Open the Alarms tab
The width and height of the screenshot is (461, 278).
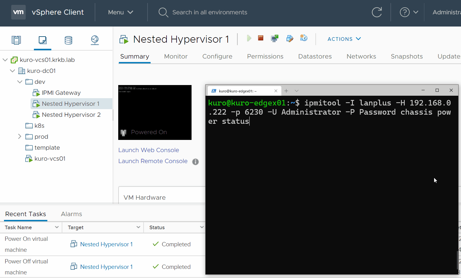click(71, 214)
